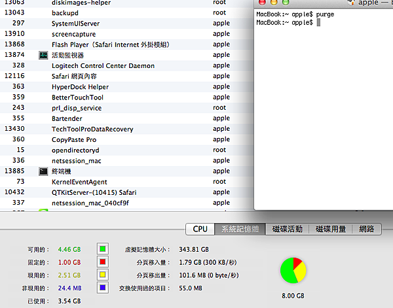Select the screencapture process
The image size is (393, 308).
pyautogui.click(x=126, y=34)
